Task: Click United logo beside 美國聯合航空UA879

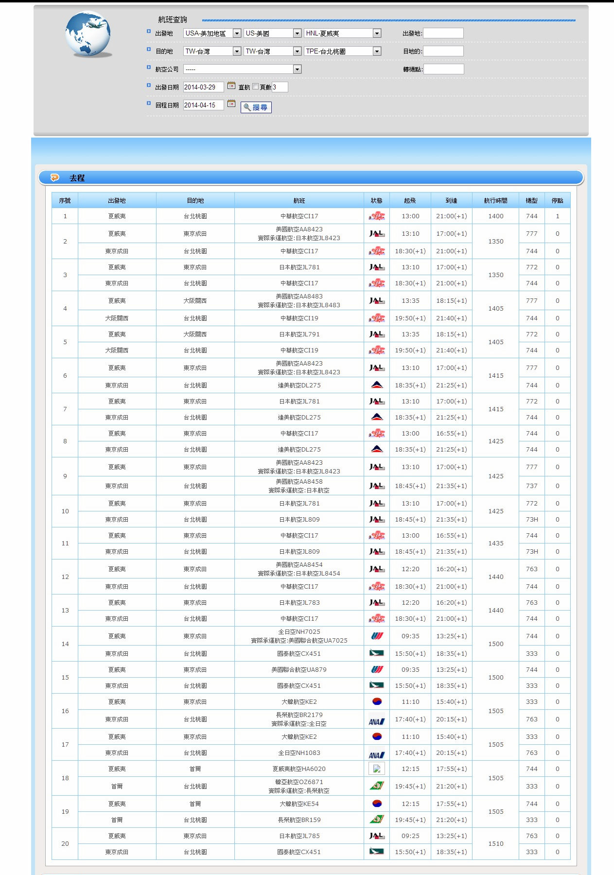Action: (x=377, y=670)
